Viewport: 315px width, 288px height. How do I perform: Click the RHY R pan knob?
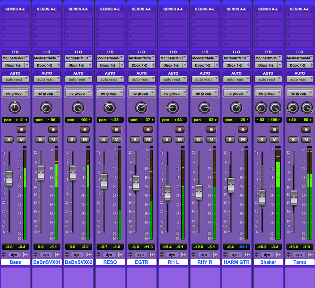click(205, 108)
